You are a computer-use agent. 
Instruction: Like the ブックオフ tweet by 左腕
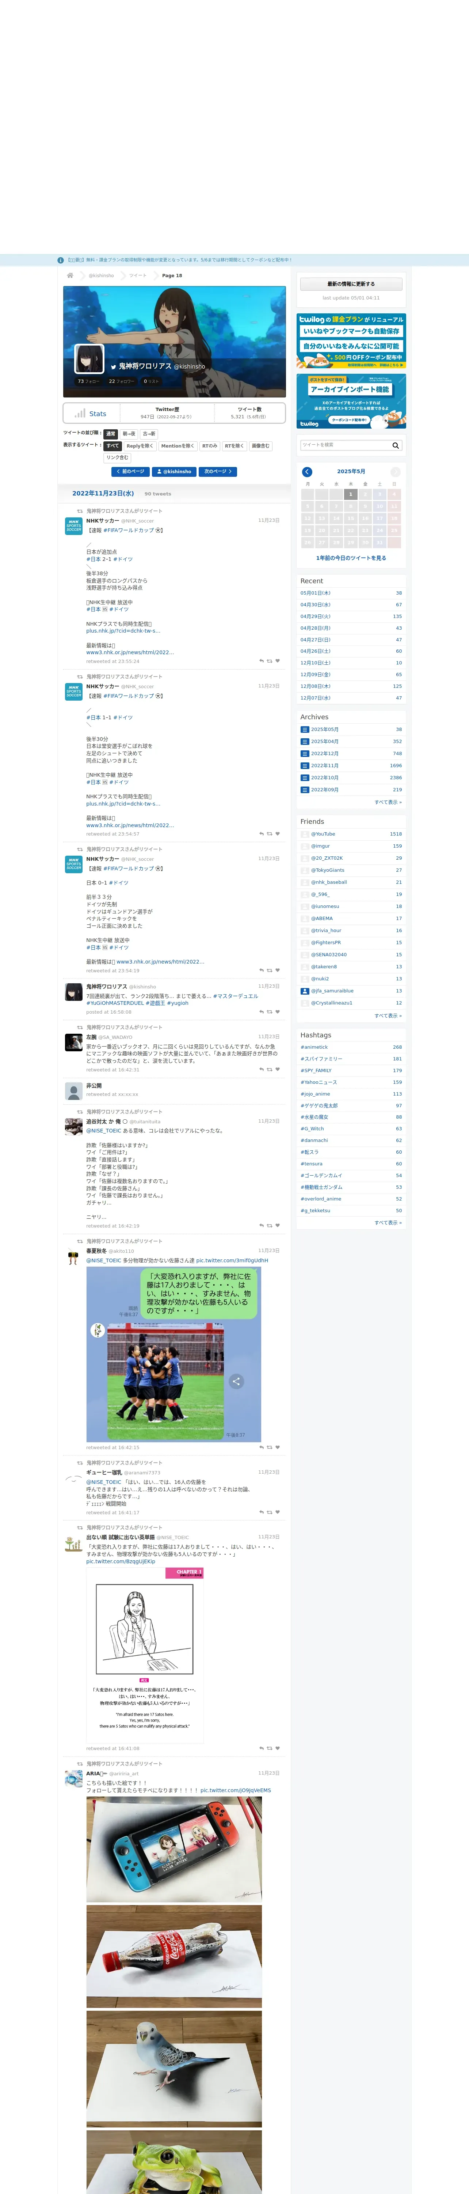(278, 1070)
